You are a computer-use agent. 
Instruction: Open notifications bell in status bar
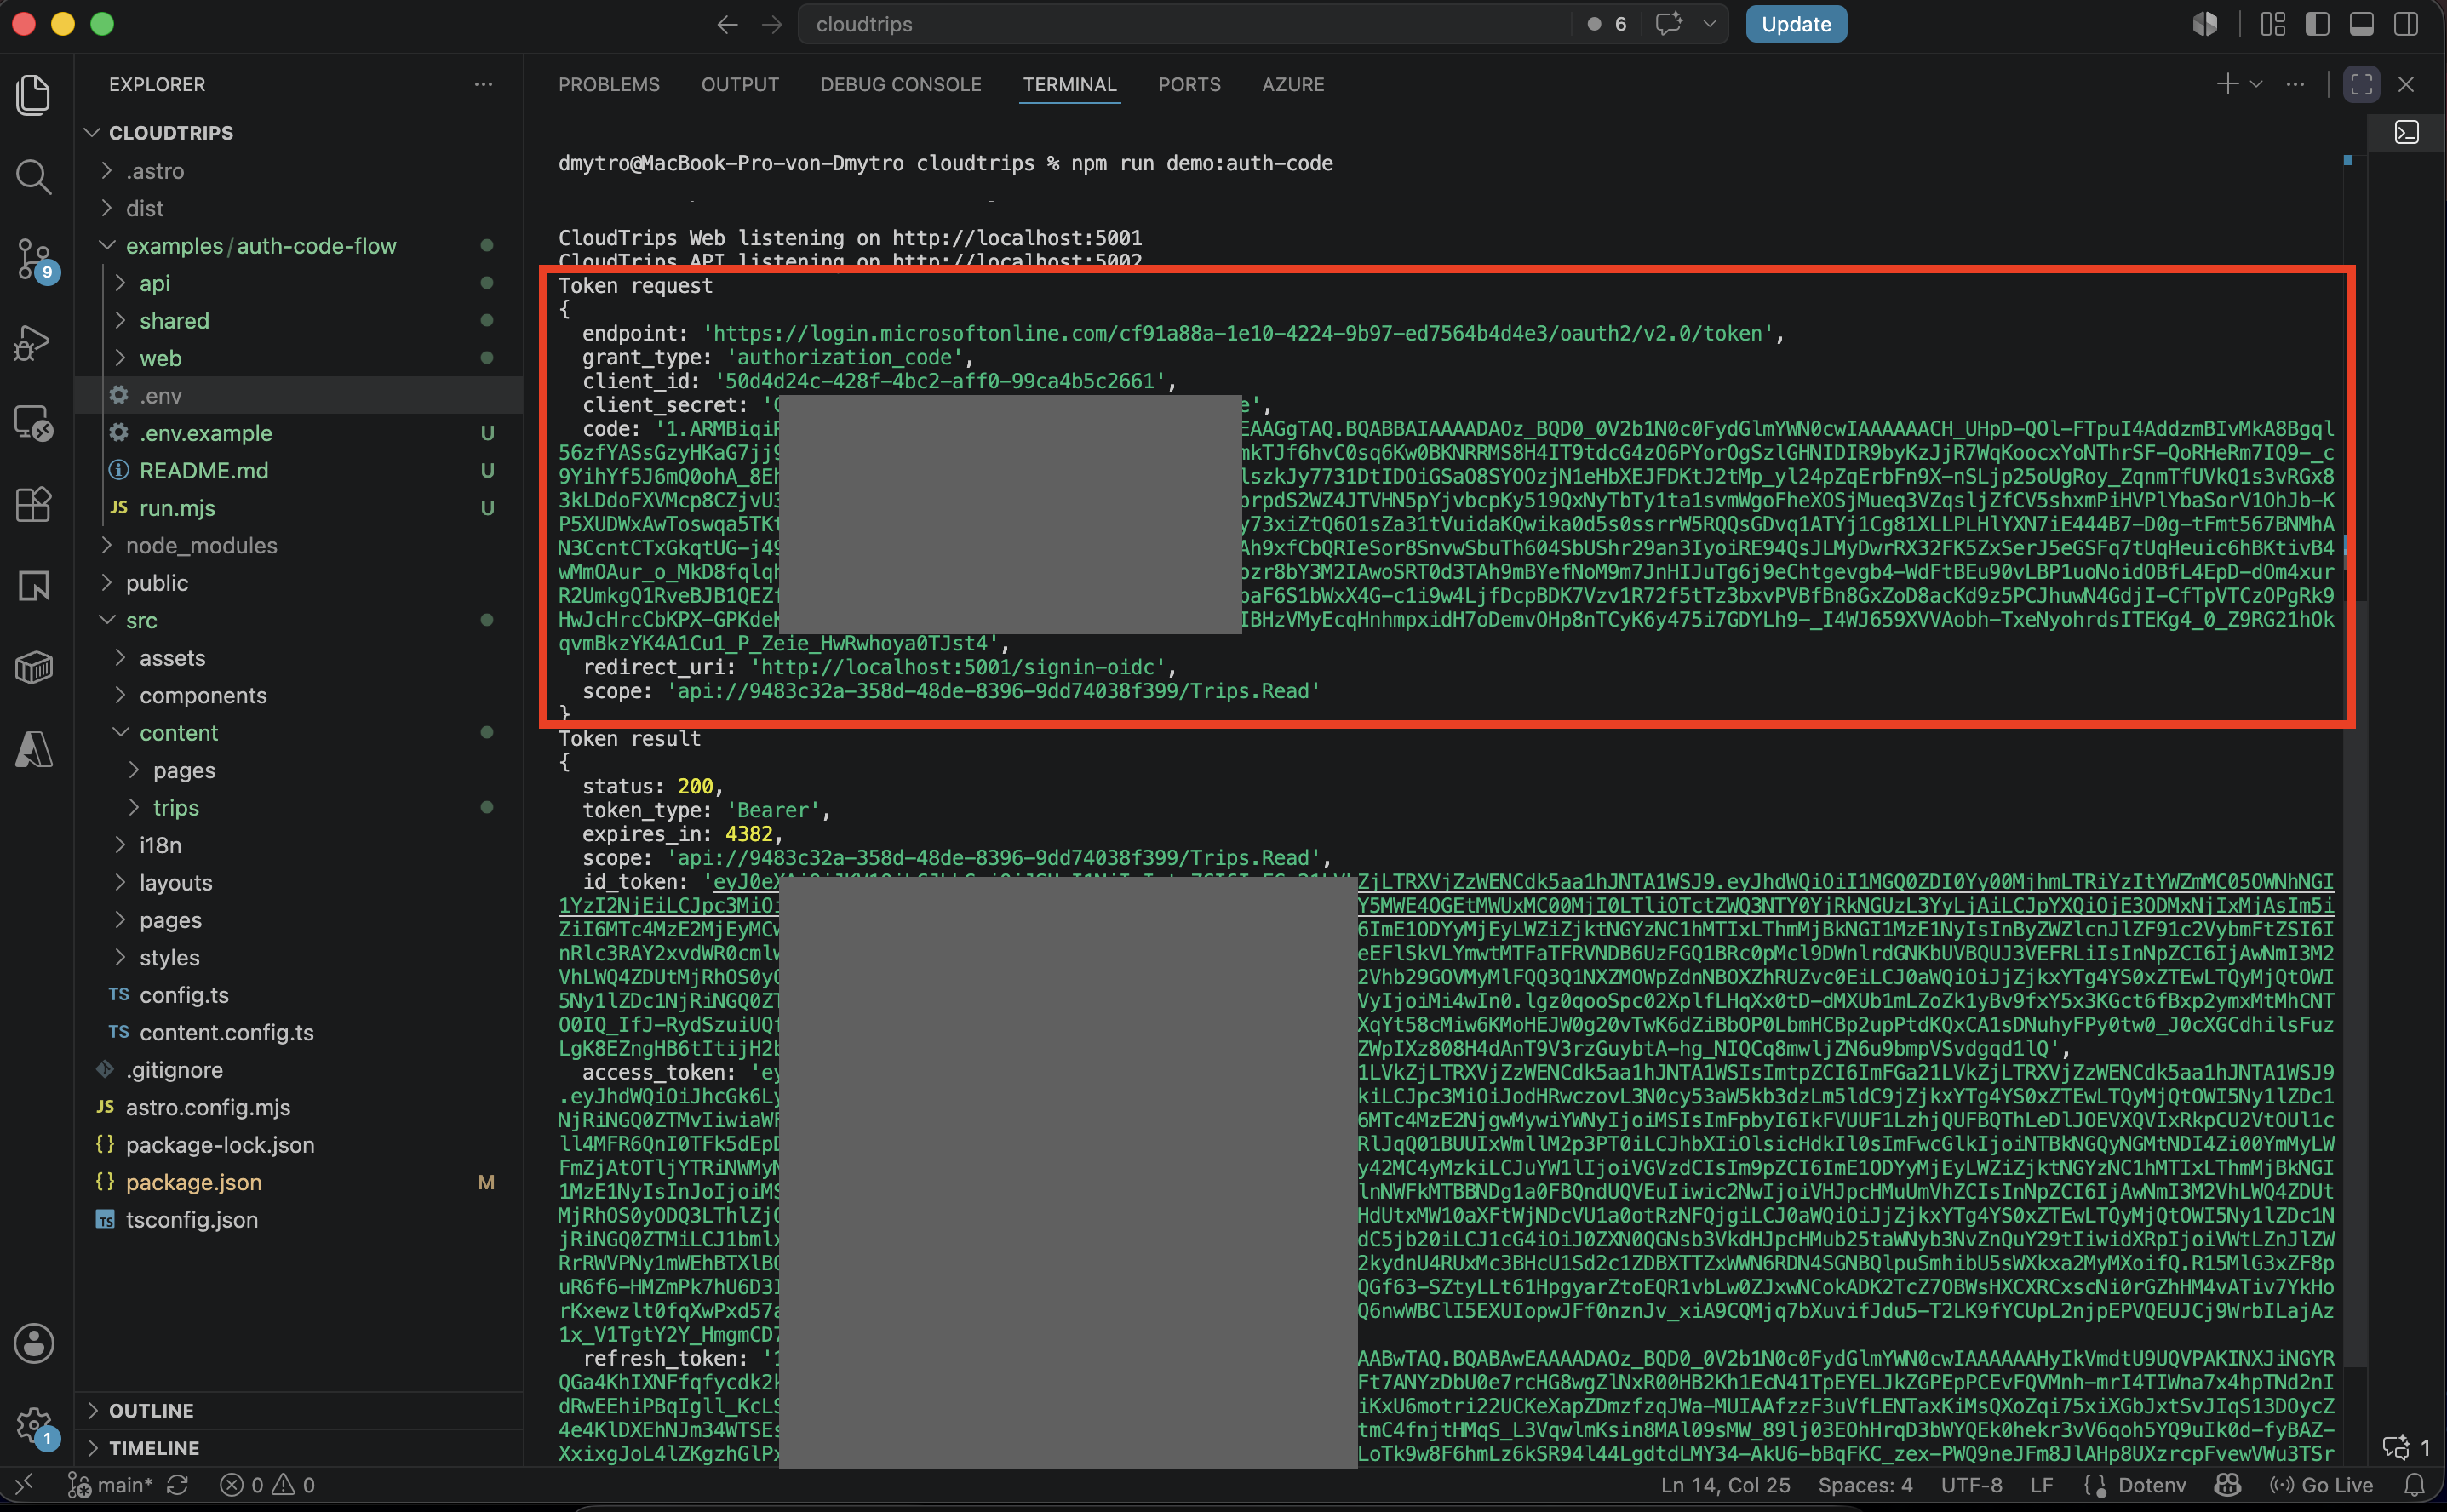[x=2415, y=1485]
